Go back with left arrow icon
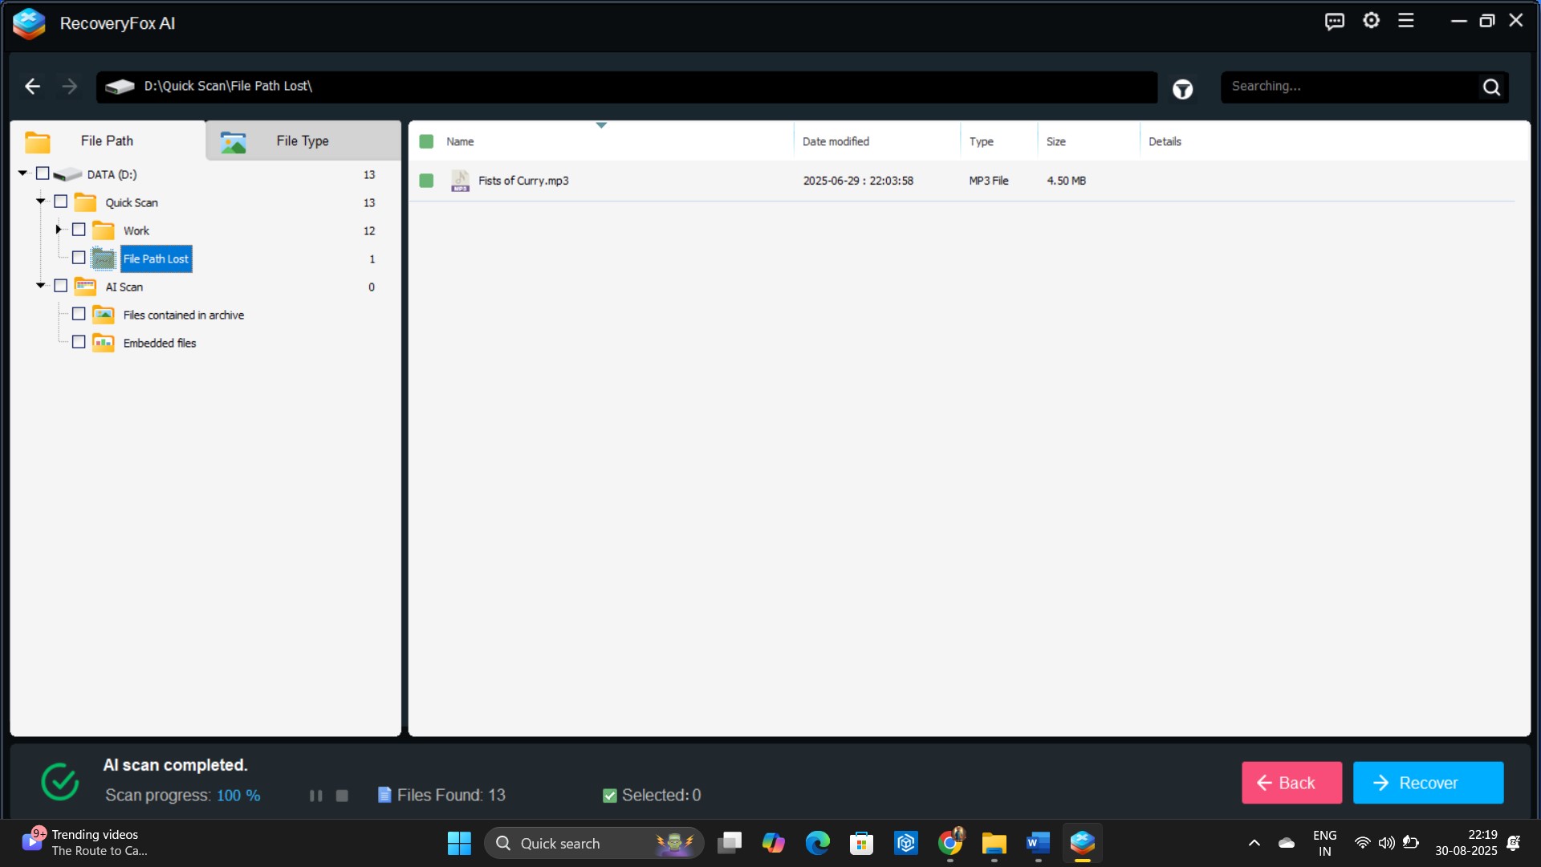The height and width of the screenshot is (867, 1541). [x=32, y=87]
